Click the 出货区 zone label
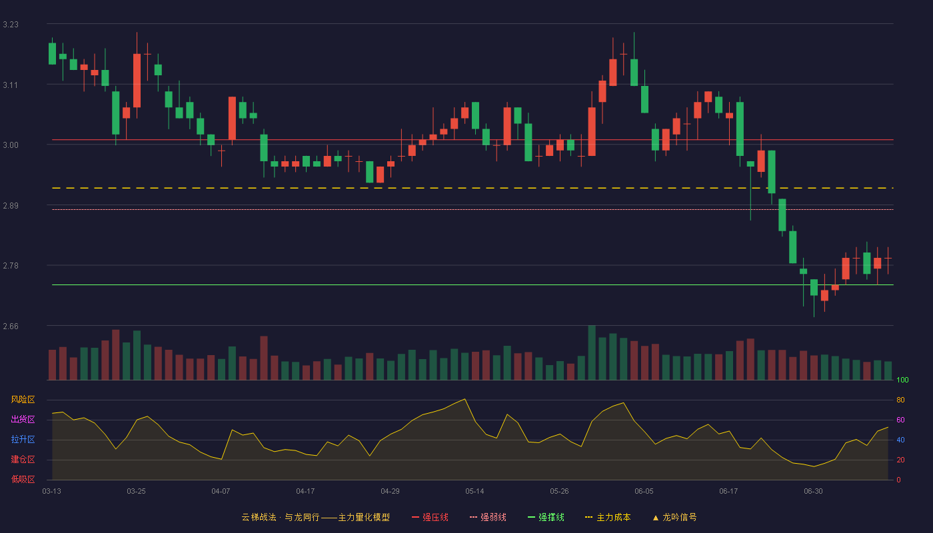Image resolution: width=933 pixels, height=533 pixels. click(x=23, y=420)
